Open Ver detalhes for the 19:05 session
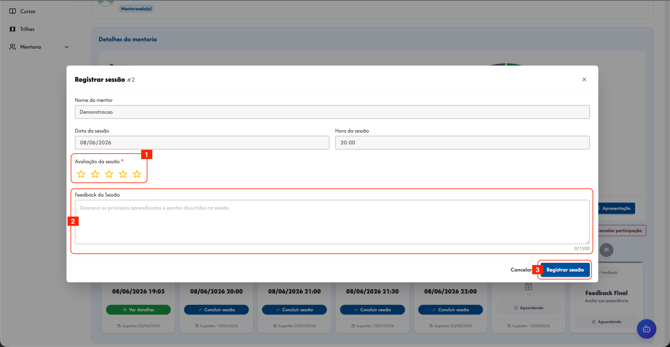670x347 pixels. (x=138, y=310)
